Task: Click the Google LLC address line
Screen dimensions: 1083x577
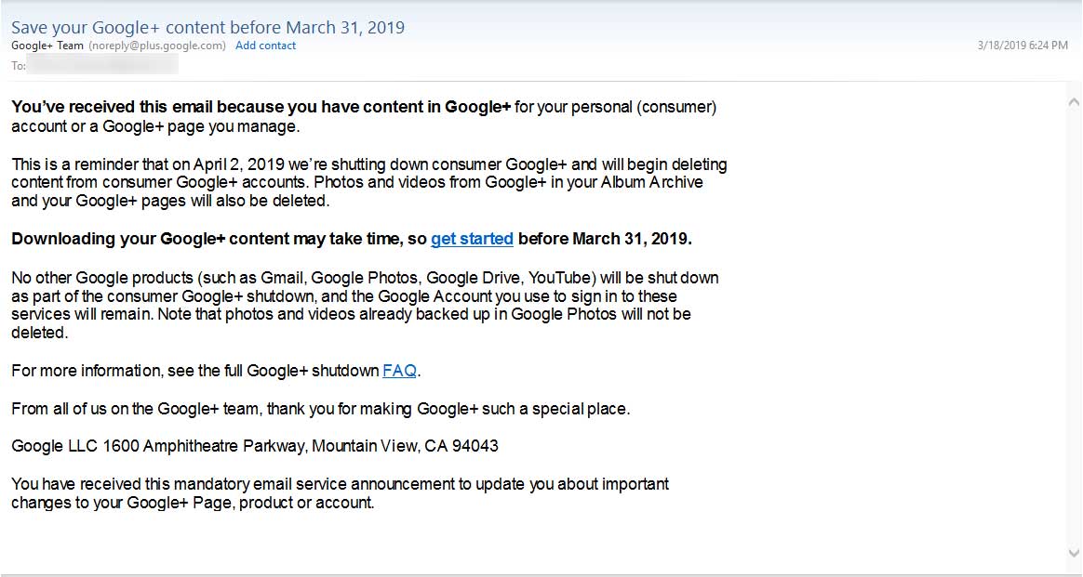Action: 255,446
